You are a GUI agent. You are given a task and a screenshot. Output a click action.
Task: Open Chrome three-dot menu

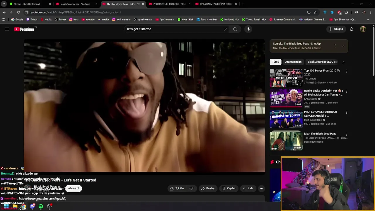(371, 12)
